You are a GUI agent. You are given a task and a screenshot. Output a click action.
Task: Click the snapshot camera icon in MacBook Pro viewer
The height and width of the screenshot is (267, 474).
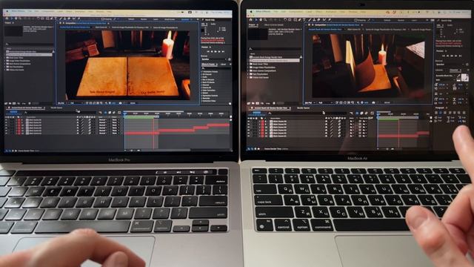click(120, 103)
